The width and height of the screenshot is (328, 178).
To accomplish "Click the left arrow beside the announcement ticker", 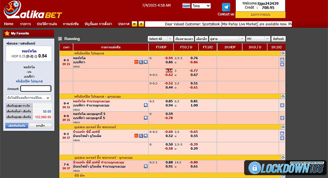I will point(134,24).
